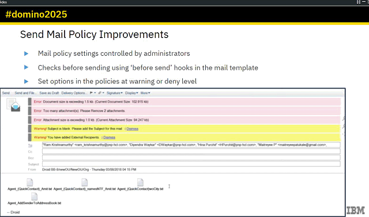Click the Cc address field
Screen dimensions: 369x217
click(191, 151)
